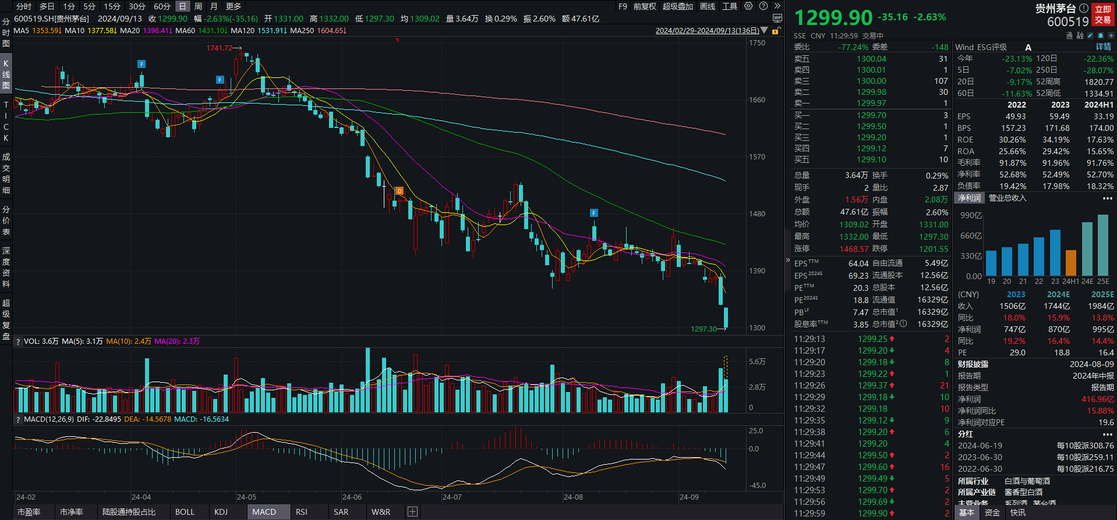1117x520 pixels.
Task: Click the pencil note icon under stock code
Action: (x=1090, y=35)
